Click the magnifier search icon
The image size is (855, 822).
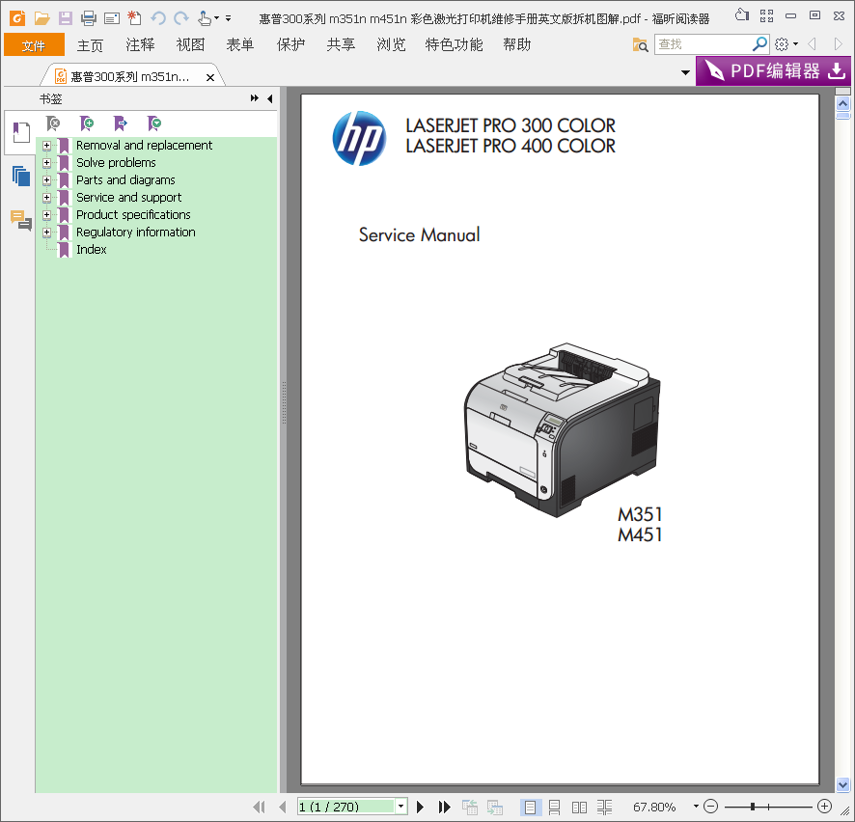pos(759,44)
